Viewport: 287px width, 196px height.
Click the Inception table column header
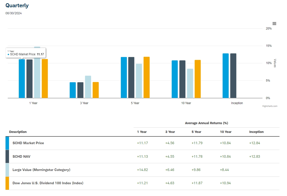coord(256,132)
